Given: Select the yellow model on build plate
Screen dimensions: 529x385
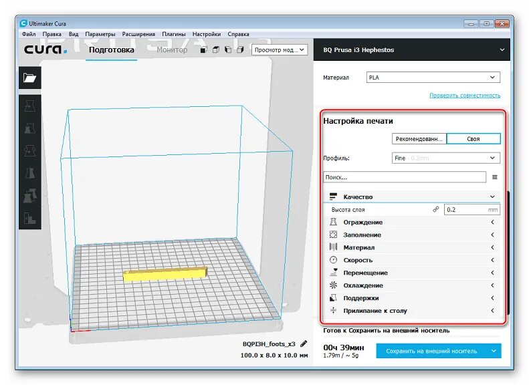Looking at the screenshot, I should tap(165, 274).
